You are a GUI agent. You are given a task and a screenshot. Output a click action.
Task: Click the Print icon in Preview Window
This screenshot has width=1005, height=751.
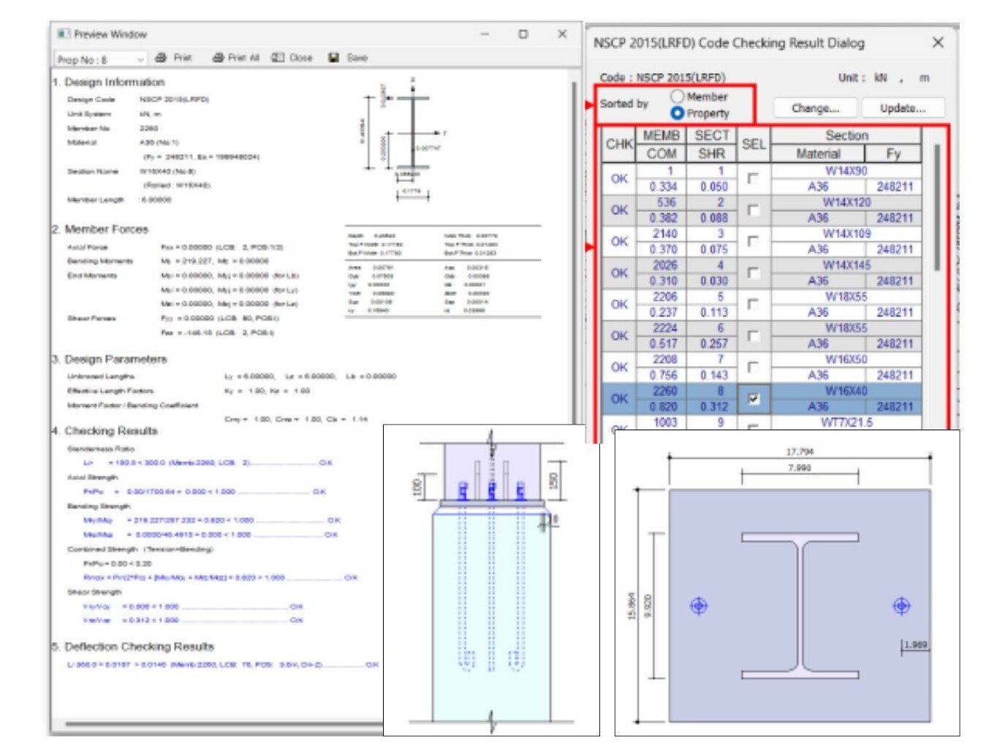161,58
